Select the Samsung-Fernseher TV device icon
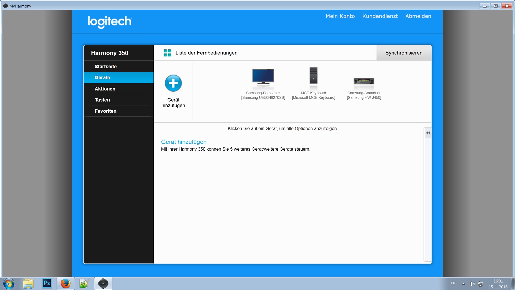 263,77
